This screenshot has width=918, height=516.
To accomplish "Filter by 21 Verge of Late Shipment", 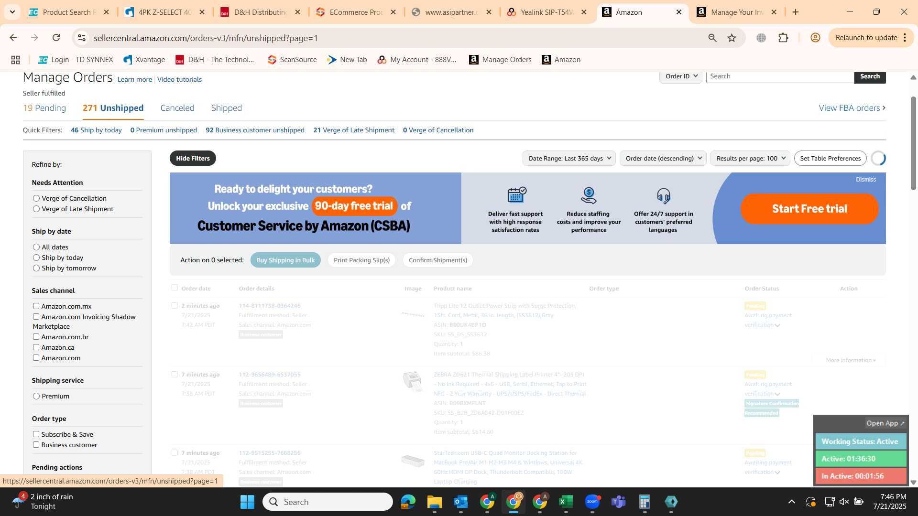I will coord(354,130).
